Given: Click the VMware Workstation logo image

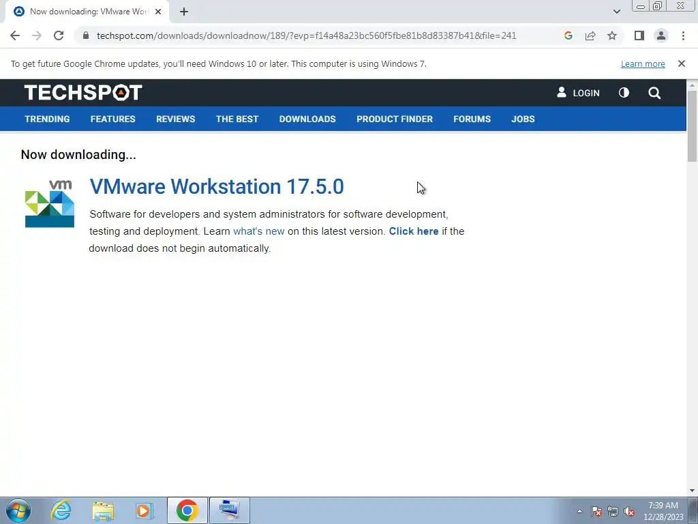Looking at the screenshot, I should tap(49, 203).
